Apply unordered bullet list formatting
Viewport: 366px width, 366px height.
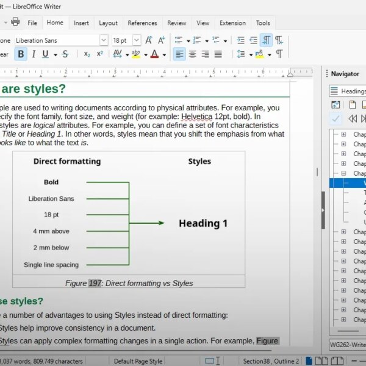coord(179,40)
